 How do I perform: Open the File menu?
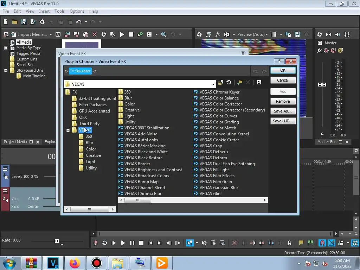(6, 11)
